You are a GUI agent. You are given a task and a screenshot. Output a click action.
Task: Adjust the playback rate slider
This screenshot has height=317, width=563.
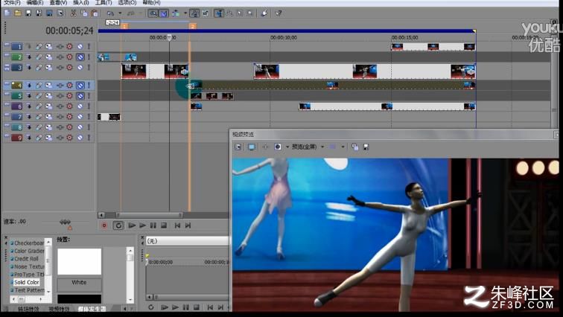[65, 222]
